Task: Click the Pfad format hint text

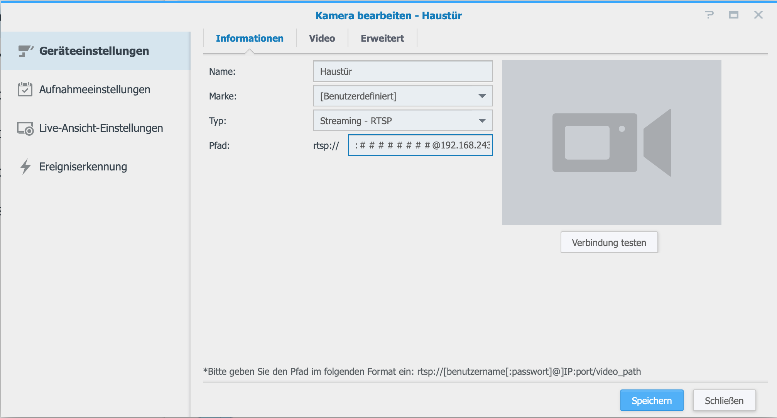Action: point(422,371)
